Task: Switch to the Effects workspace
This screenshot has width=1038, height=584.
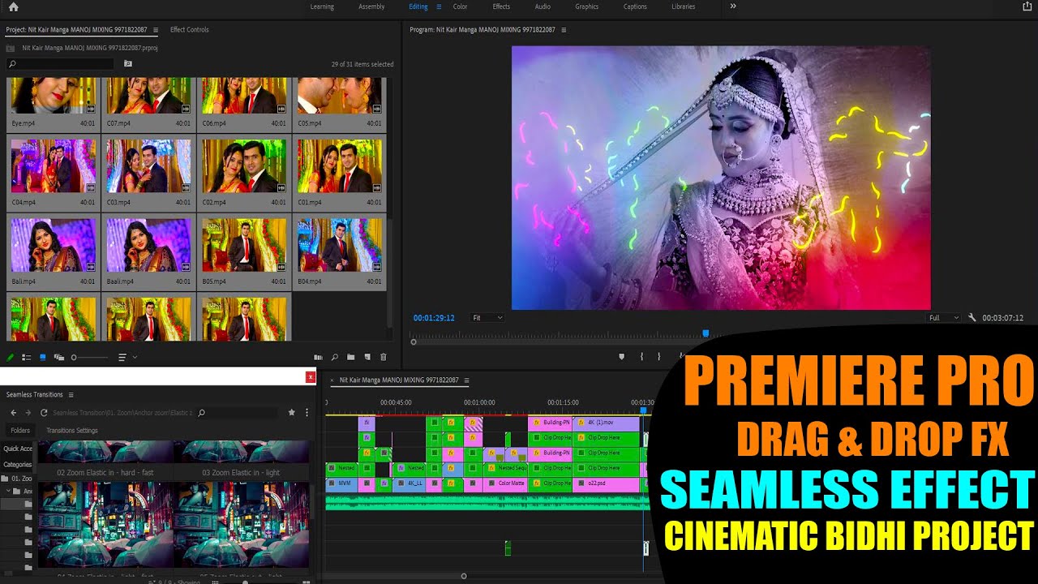Action: click(x=501, y=6)
